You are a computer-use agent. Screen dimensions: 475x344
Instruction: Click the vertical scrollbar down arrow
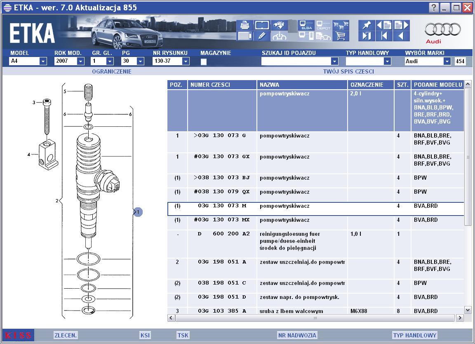click(468, 310)
